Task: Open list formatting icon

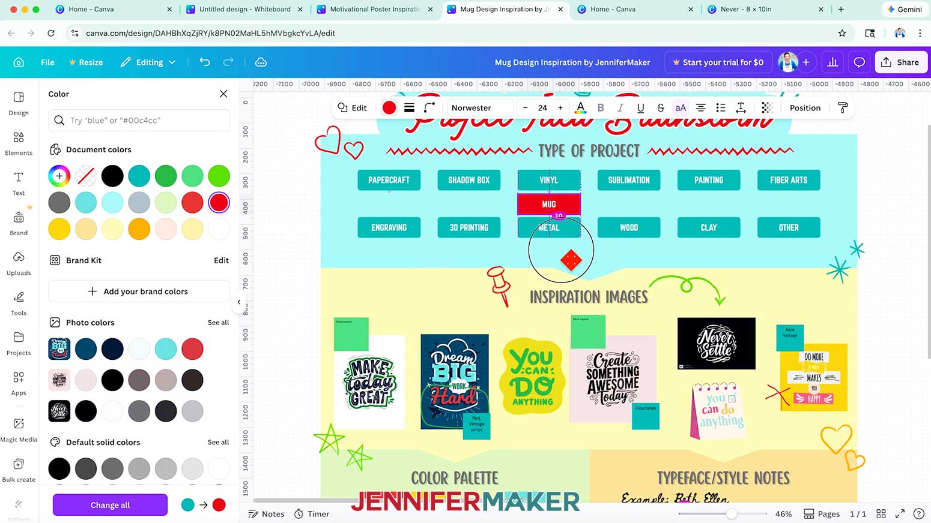Action: 721,108
